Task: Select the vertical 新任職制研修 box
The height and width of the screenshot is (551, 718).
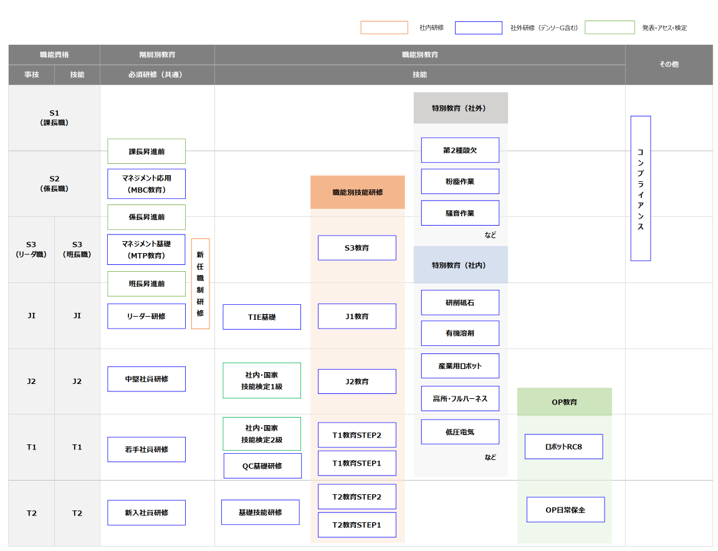Action: (x=200, y=284)
